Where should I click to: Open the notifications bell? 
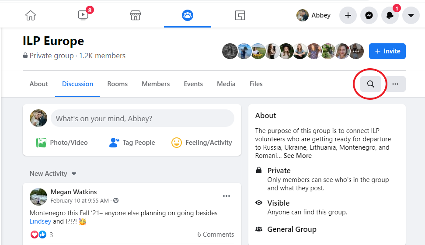tap(390, 15)
